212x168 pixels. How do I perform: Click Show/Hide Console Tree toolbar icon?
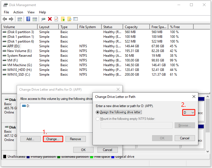(x=20, y=19)
